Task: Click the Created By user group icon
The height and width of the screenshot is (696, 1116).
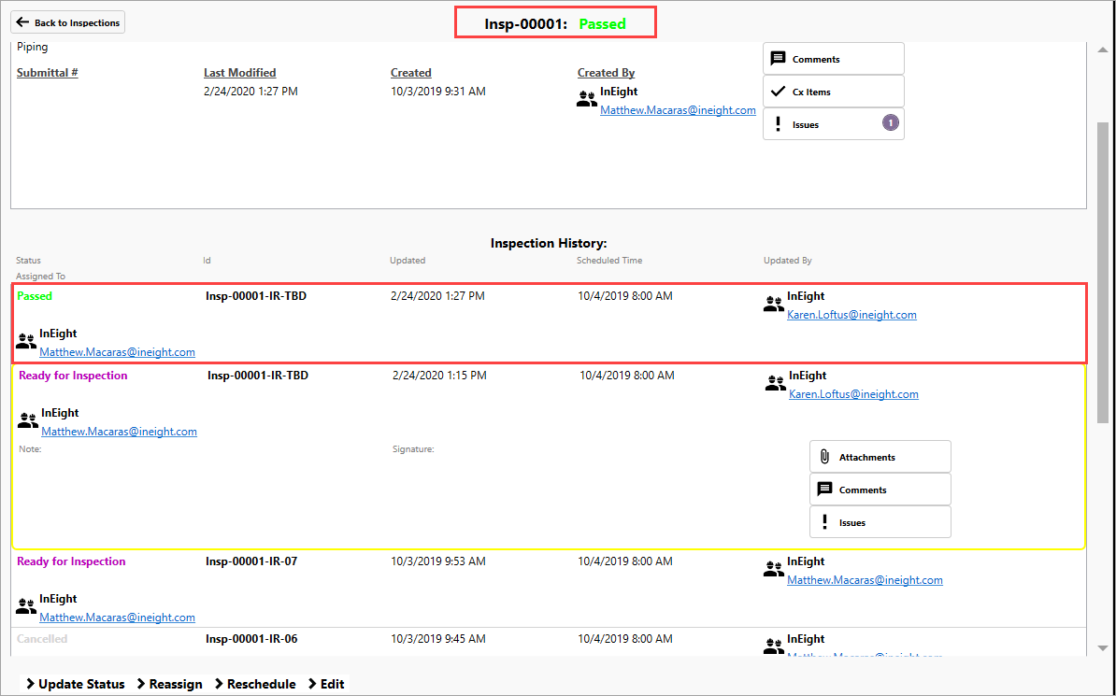Action: coord(587,100)
